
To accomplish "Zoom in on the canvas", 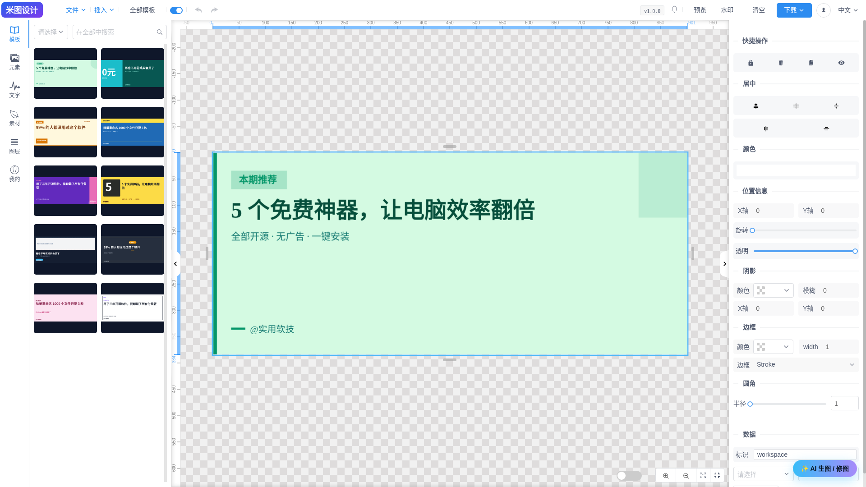I will click(666, 476).
